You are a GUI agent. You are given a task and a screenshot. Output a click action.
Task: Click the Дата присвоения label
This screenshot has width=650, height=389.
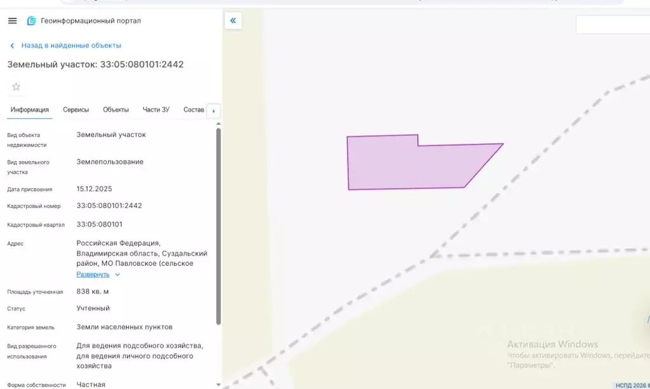coord(29,189)
